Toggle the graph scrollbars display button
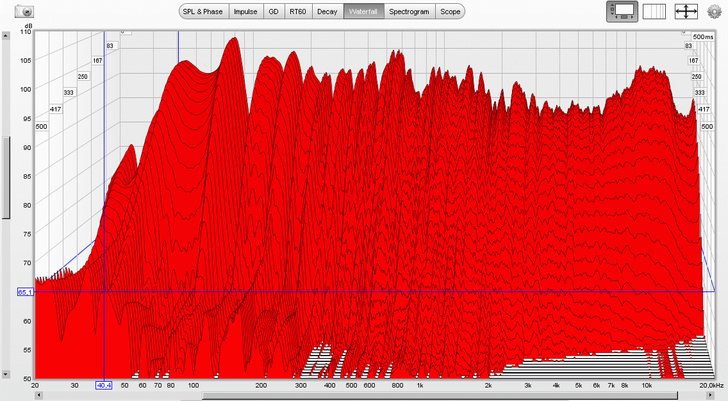Viewport: 728px width, 401px height. click(x=620, y=11)
